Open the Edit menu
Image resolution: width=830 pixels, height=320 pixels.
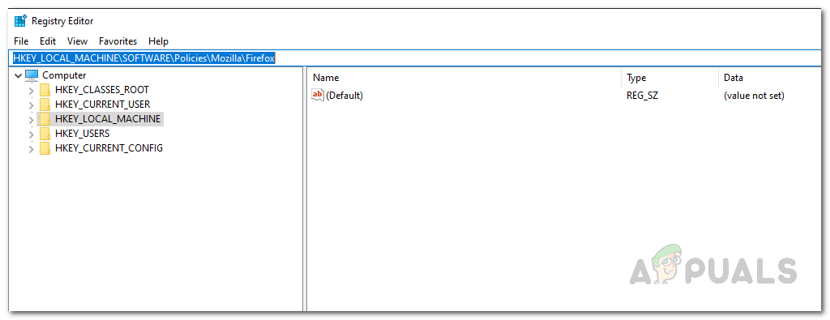tap(48, 41)
